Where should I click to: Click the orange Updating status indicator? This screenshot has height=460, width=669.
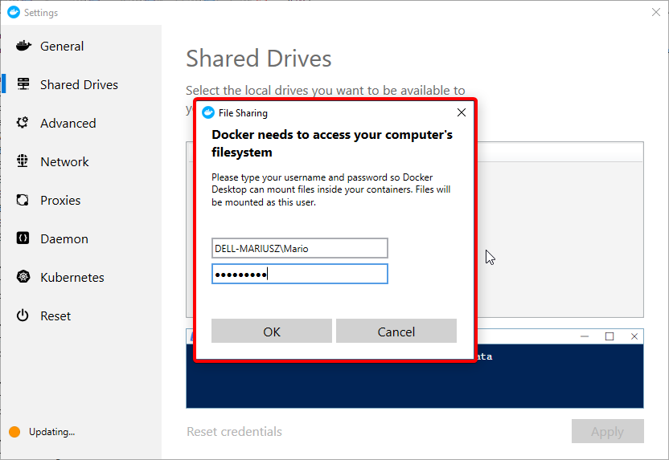click(x=14, y=432)
